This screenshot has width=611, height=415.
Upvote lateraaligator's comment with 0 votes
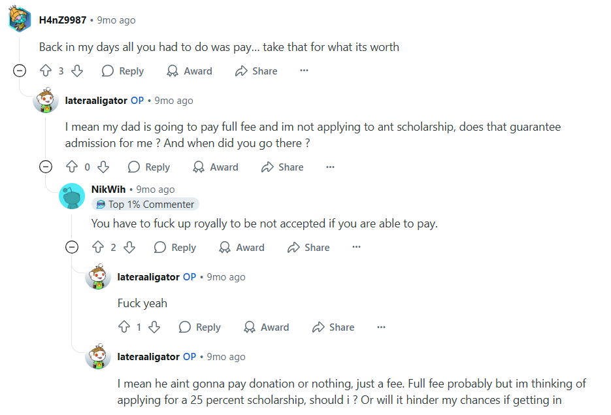pyautogui.click(x=72, y=167)
